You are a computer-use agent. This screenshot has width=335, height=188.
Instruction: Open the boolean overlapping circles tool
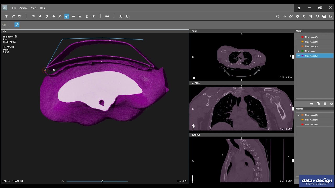93,16
